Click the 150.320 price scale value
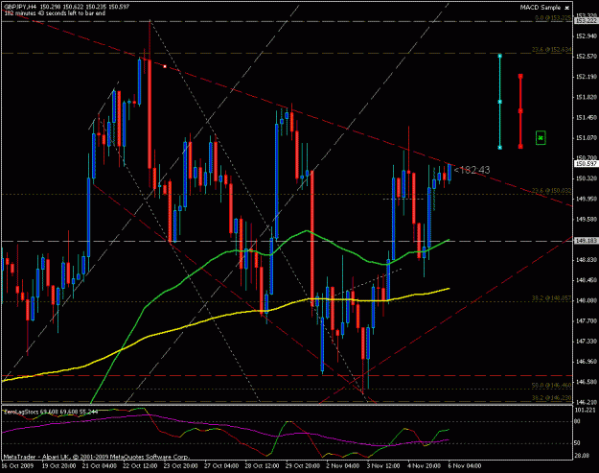 click(x=586, y=178)
